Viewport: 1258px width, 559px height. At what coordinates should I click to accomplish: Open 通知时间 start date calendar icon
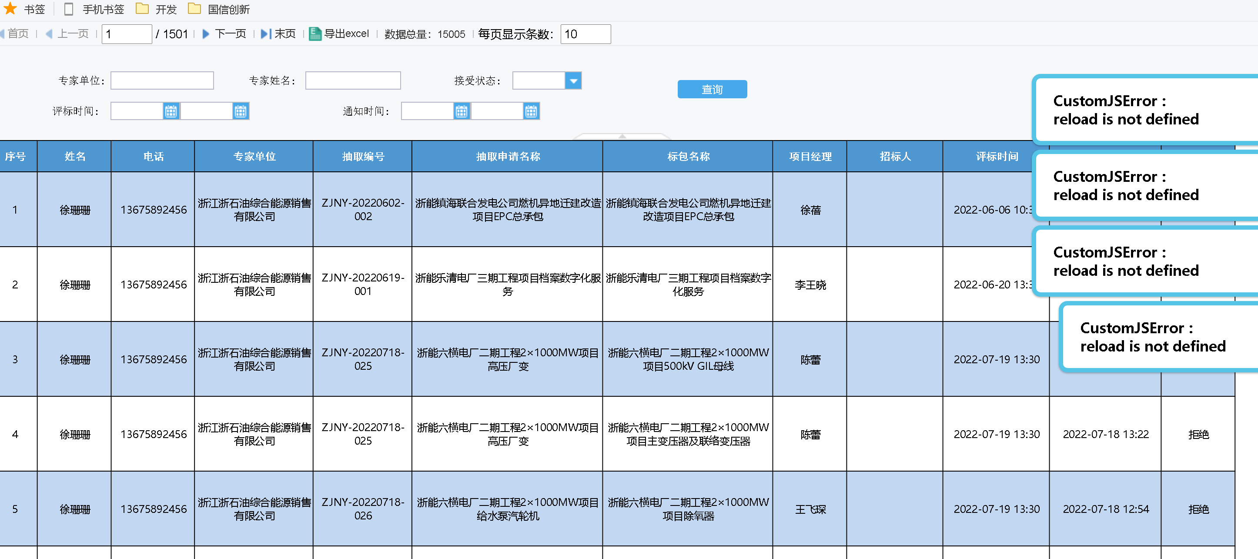461,111
